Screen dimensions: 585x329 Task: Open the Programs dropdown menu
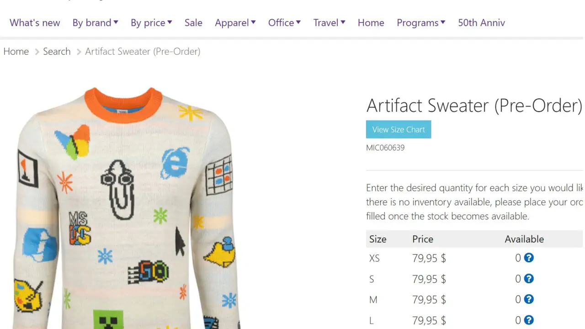click(421, 23)
